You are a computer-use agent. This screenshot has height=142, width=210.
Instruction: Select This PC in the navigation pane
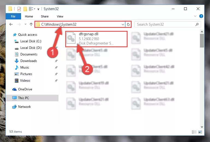32,98
